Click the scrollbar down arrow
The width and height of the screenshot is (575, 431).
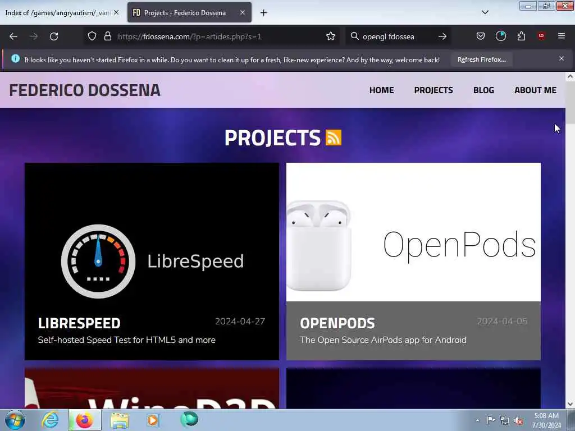pyautogui.click(x=570, y=404)
